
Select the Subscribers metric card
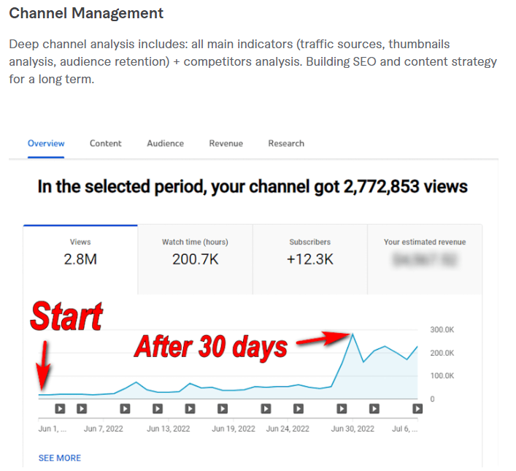309,252
